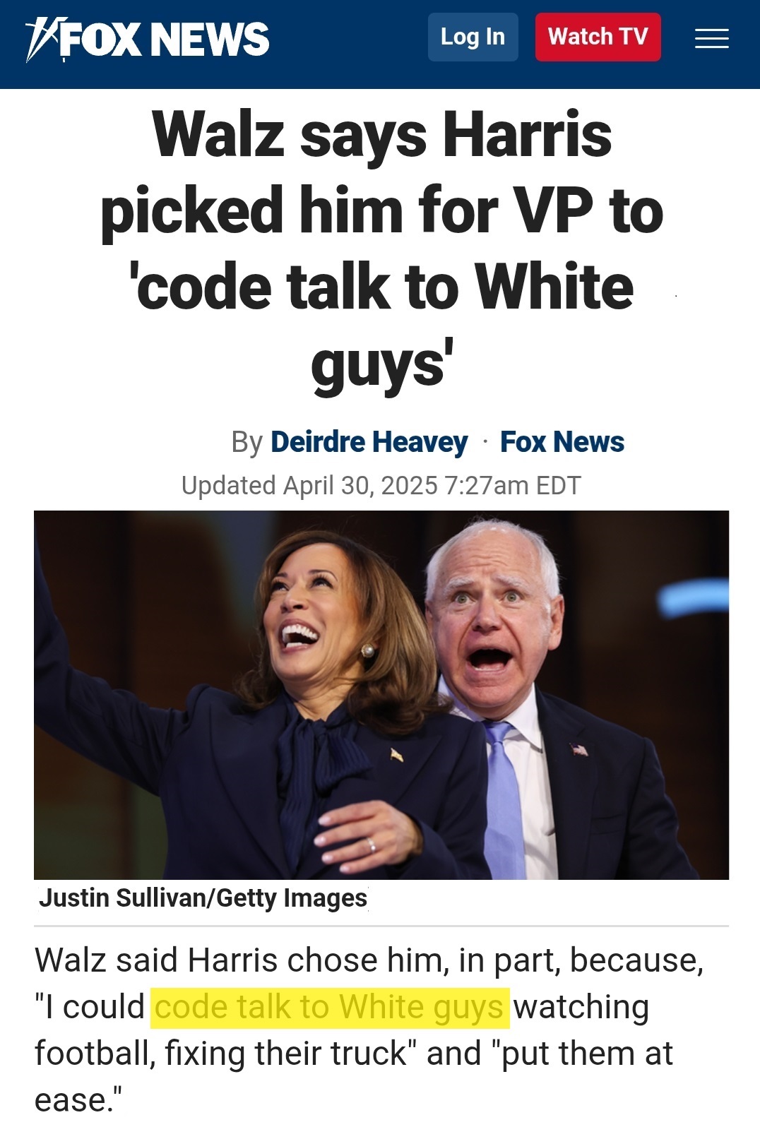760x1127 pixels.
Task: Click the pearl earring in the photo
Action: click(x=367, y=650)
